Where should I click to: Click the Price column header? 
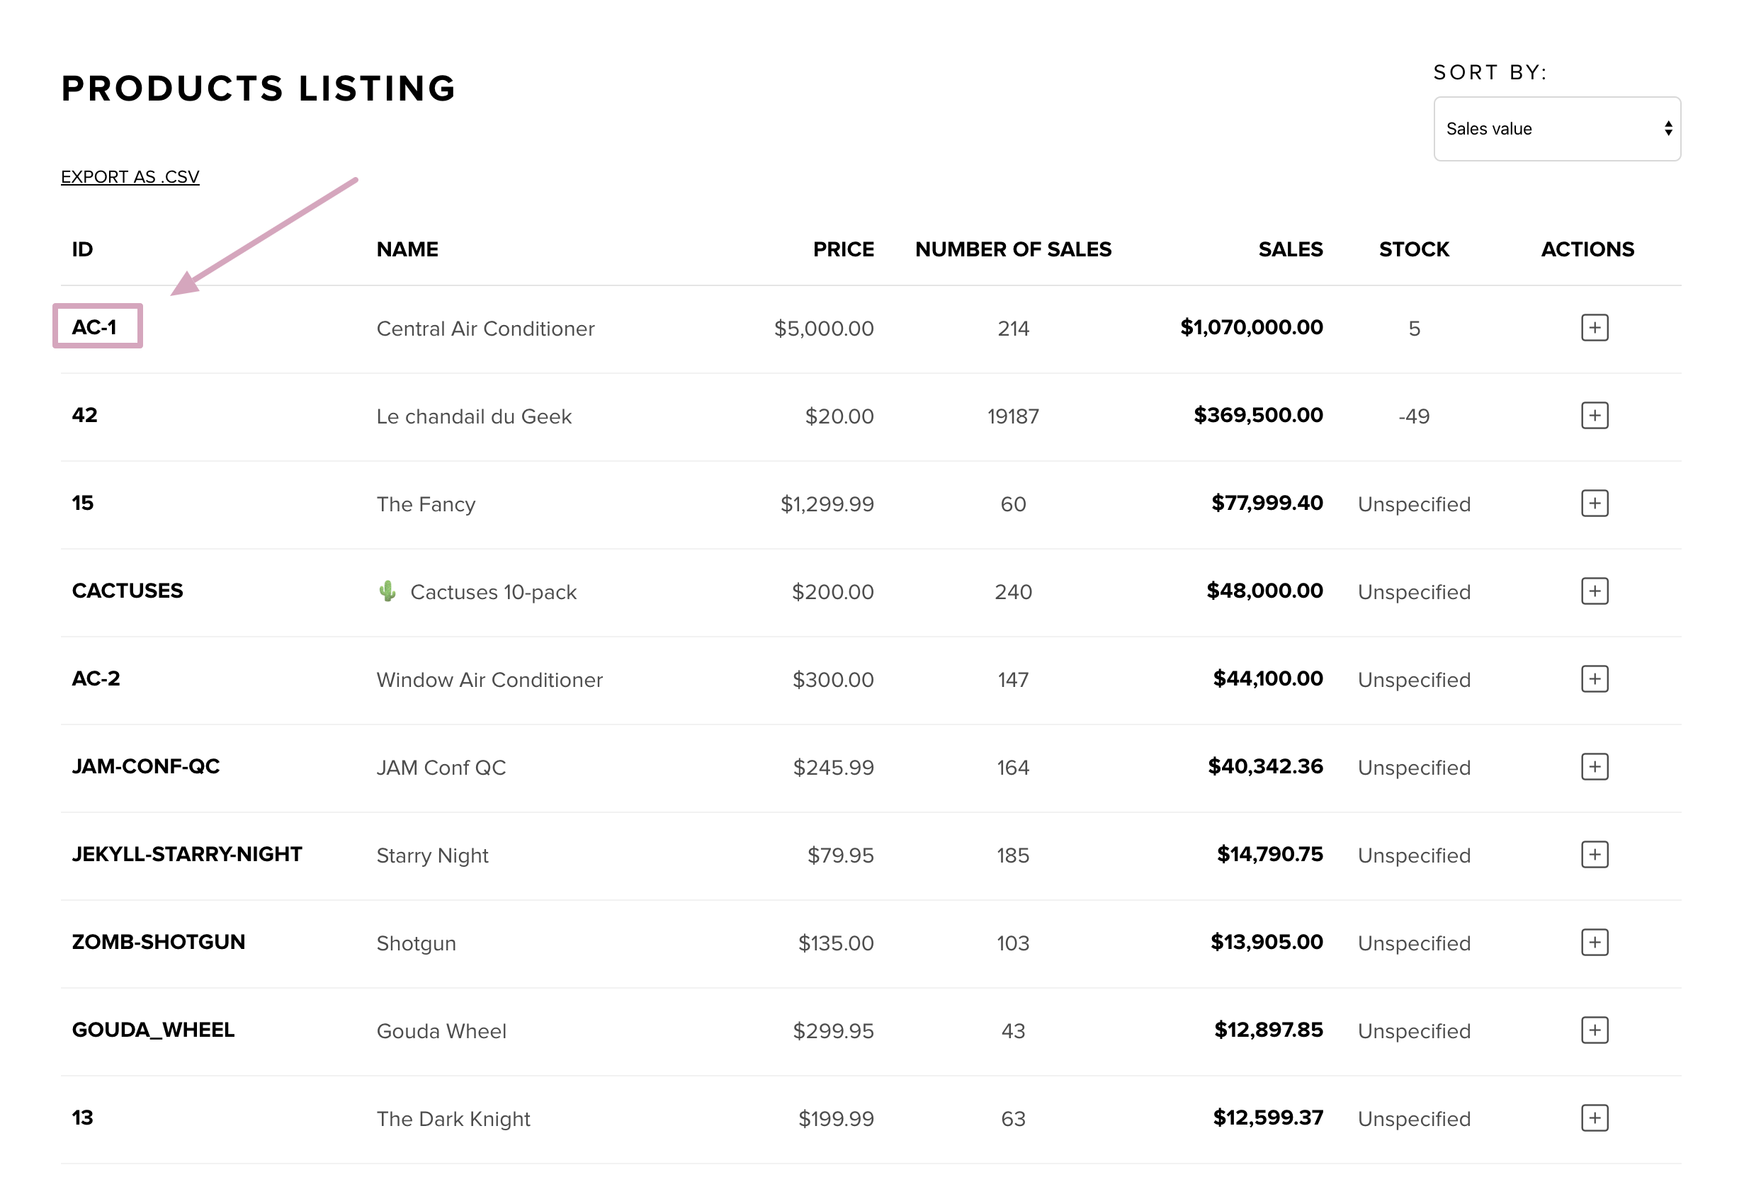click(843, 249)
